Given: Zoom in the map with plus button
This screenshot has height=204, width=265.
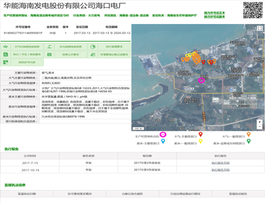Looking at the screenshot, I should (260, 122).
